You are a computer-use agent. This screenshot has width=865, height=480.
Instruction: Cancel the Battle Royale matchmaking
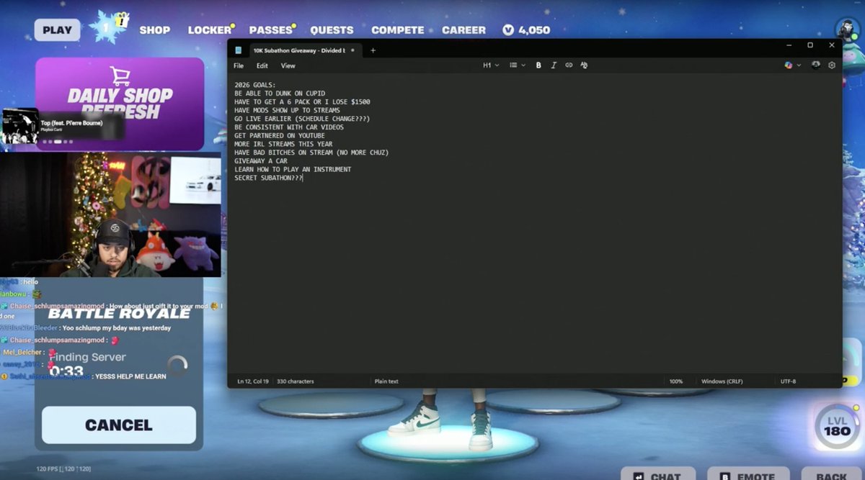pos(119,425)
